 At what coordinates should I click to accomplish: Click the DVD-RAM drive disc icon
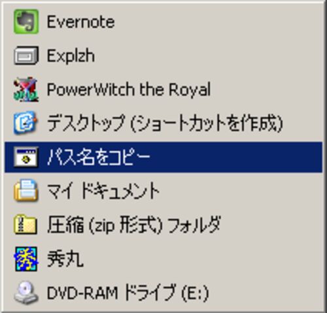click(26, 293)
